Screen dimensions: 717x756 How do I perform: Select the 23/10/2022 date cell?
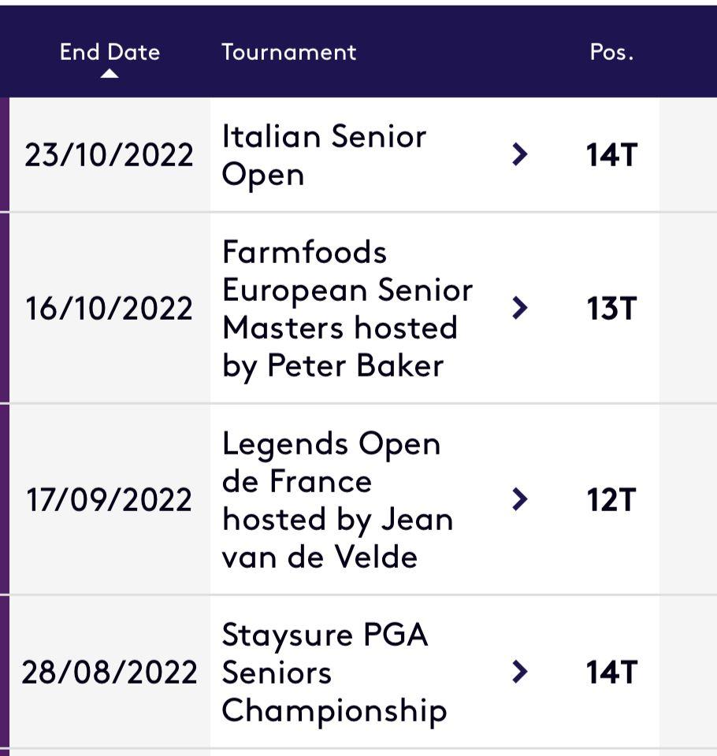click(x=109, y=155)
